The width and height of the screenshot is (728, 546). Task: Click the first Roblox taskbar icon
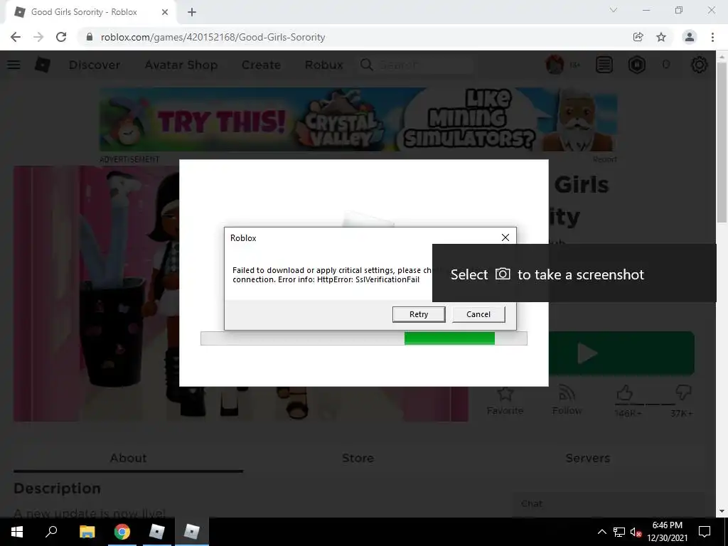coord(157,532)
